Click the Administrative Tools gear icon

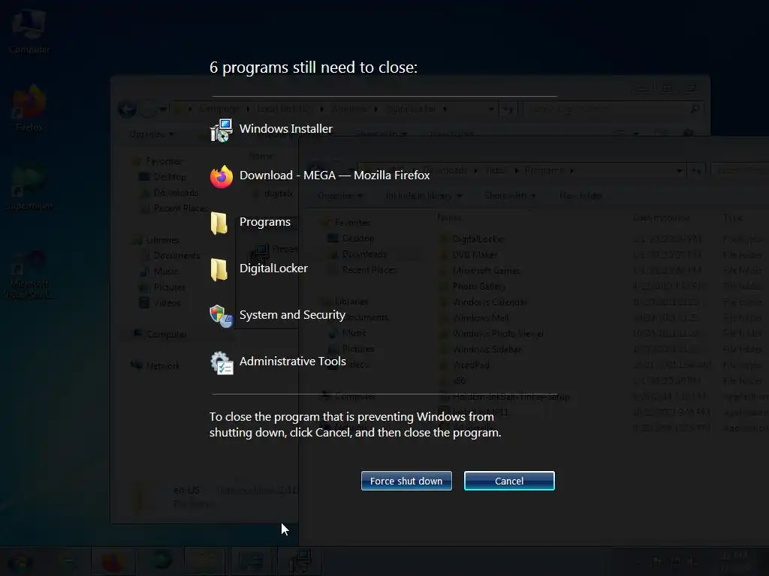[x=222, y=363]
